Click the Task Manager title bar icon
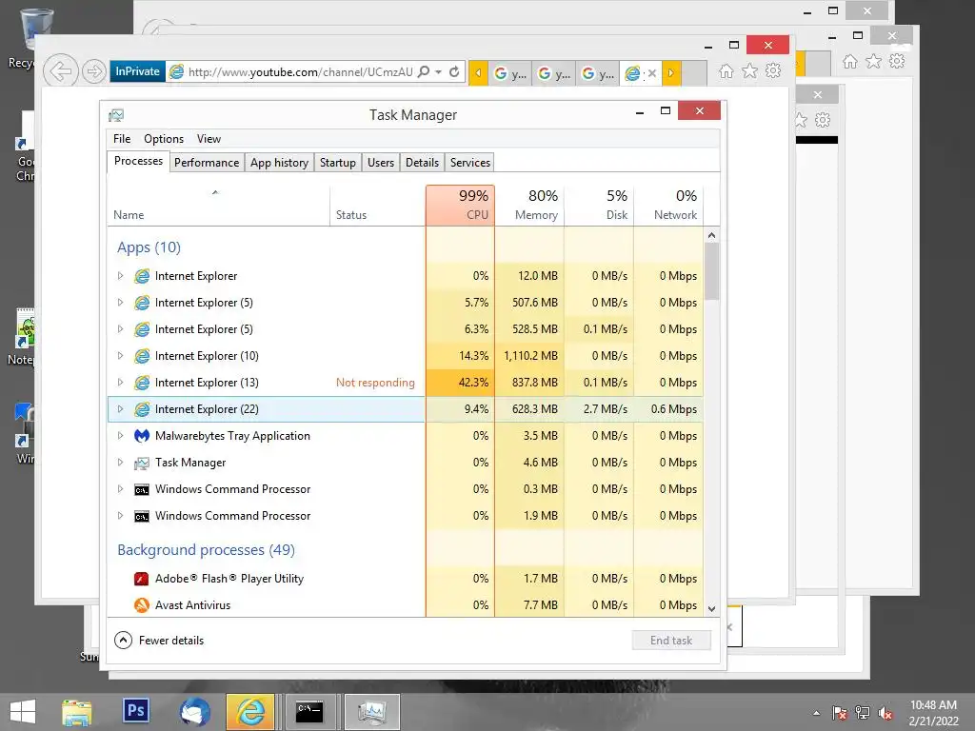The width and height of the screenshot is (975, 731). pyautogui.click(x=116, y=115)
